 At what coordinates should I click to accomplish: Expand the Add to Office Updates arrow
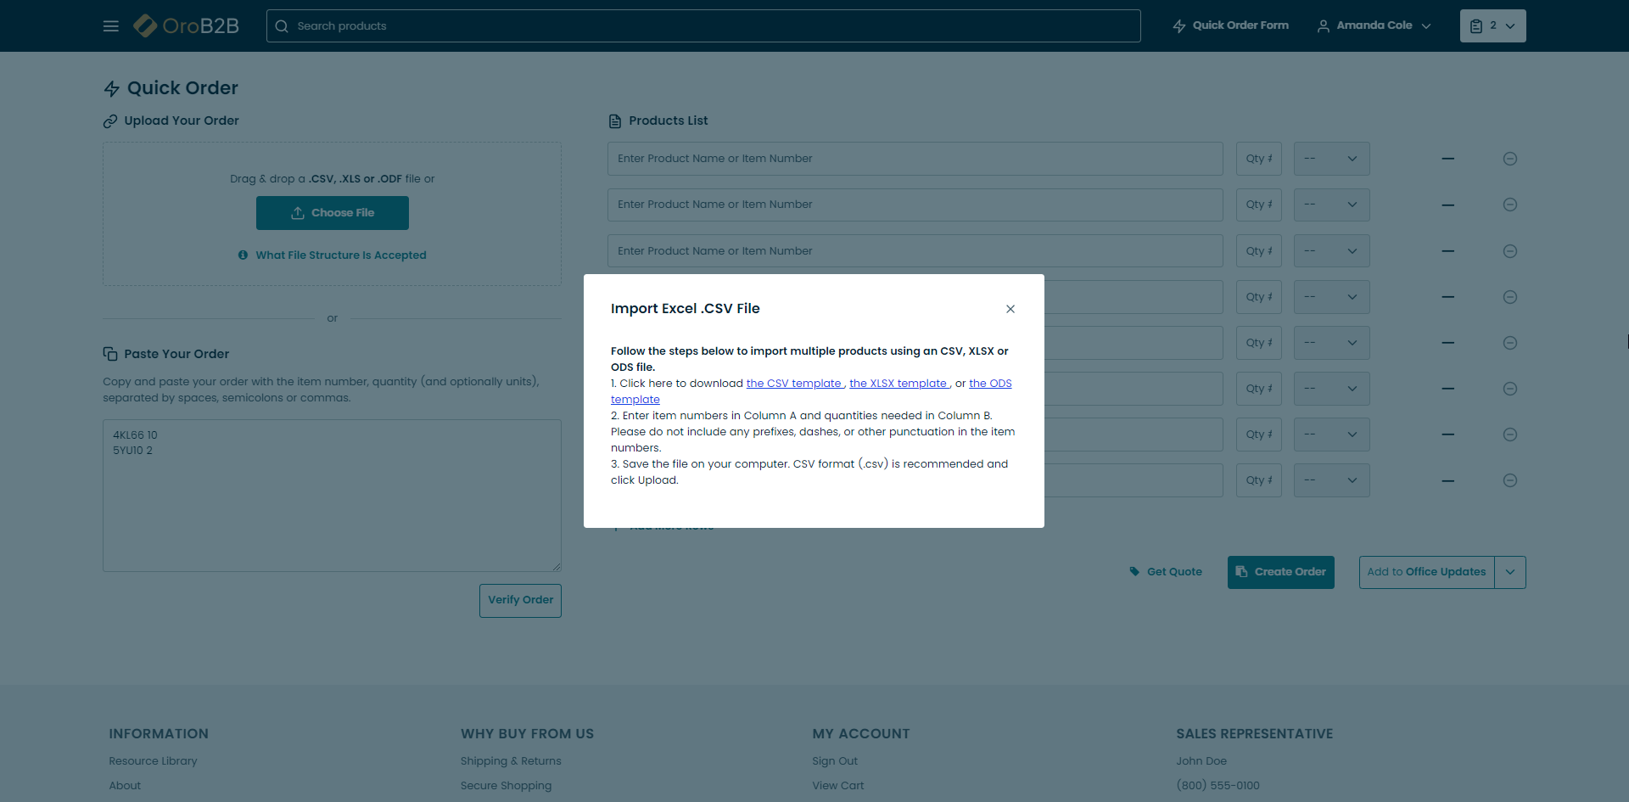pos(1509,572)
